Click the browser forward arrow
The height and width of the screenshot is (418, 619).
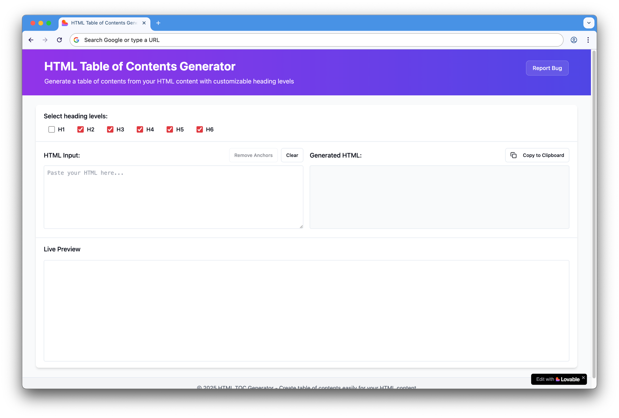[45, 40]
